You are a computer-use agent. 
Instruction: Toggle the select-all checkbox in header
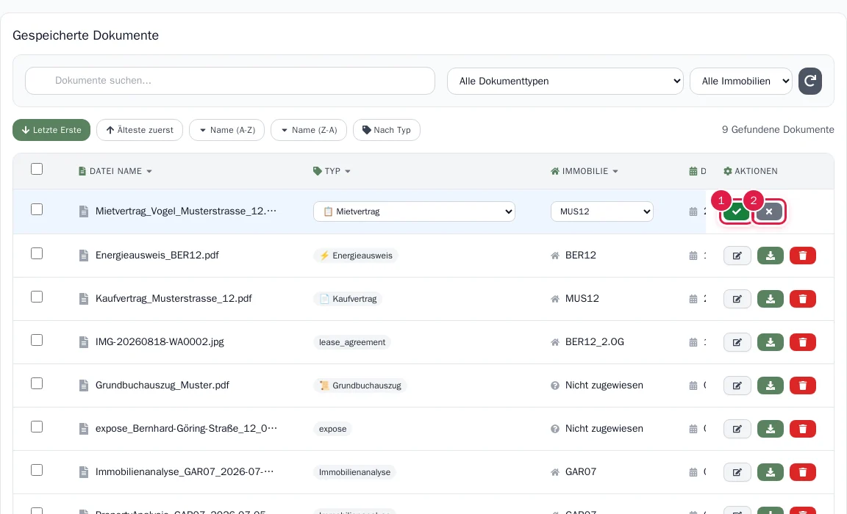pos(37,169)
